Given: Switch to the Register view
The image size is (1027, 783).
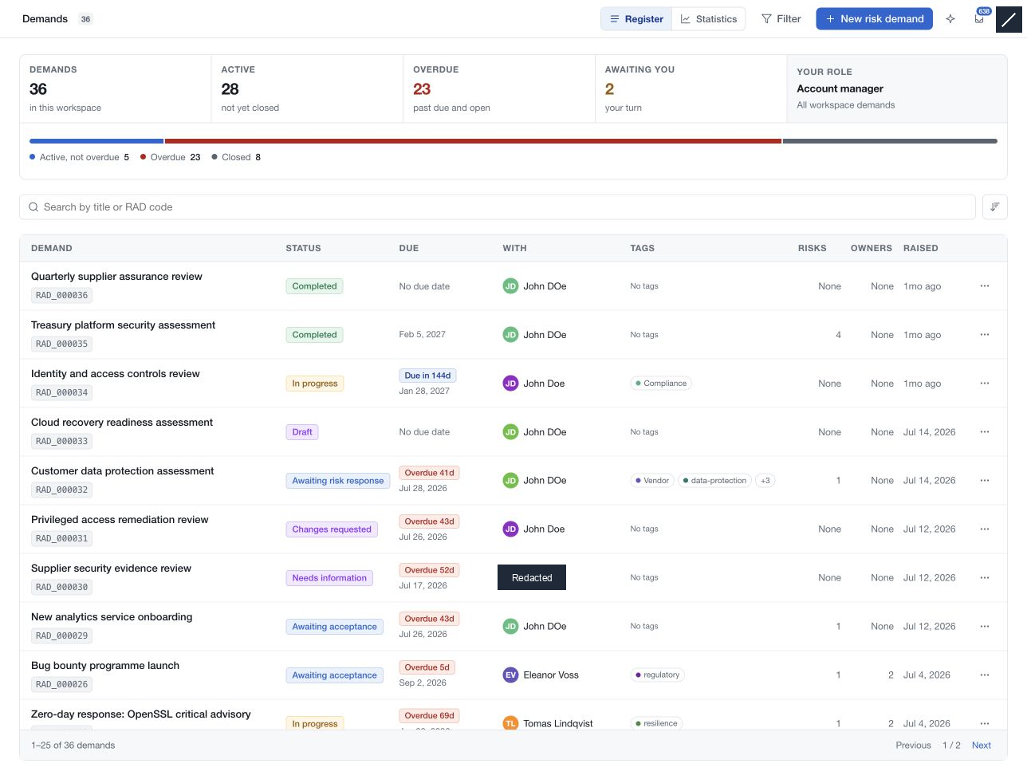Looking at the screenshot, I should (x=636, y=19).
